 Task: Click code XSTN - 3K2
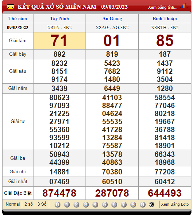tap(59, 28)
